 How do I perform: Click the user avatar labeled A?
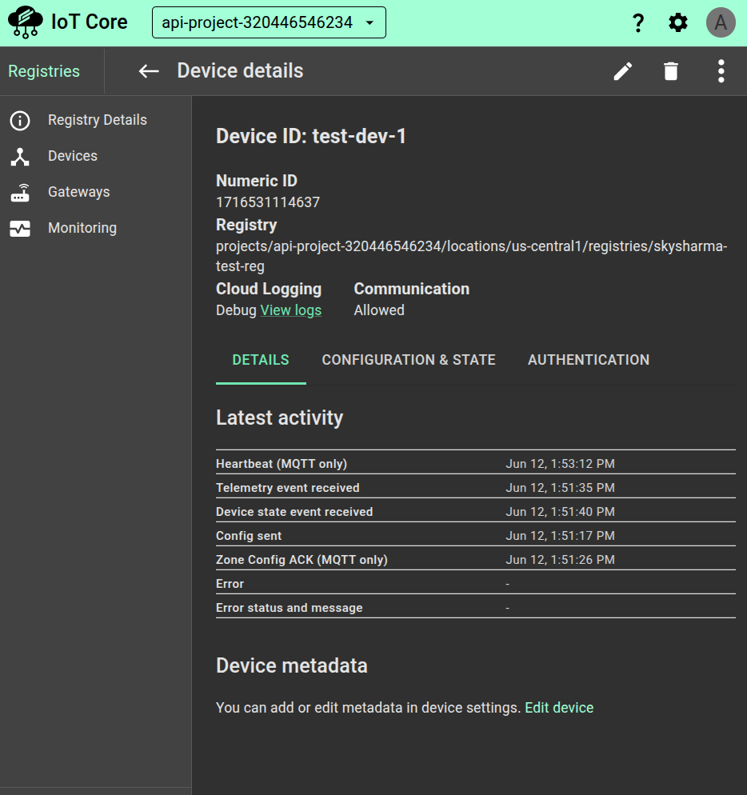(x=721, y=23)
